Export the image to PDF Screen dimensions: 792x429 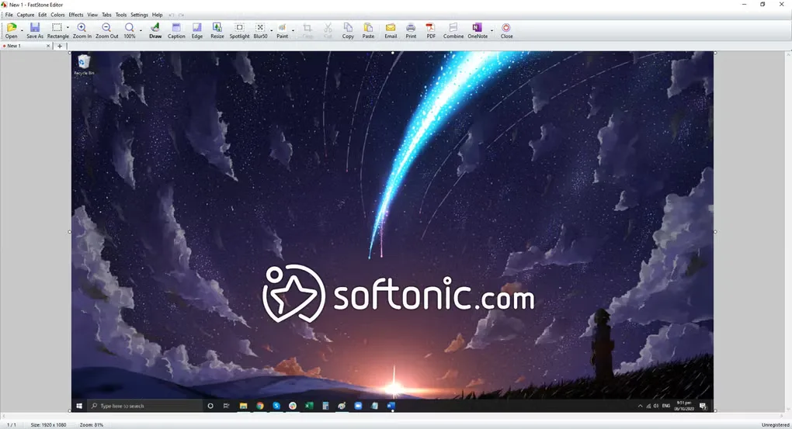[431, 30]
